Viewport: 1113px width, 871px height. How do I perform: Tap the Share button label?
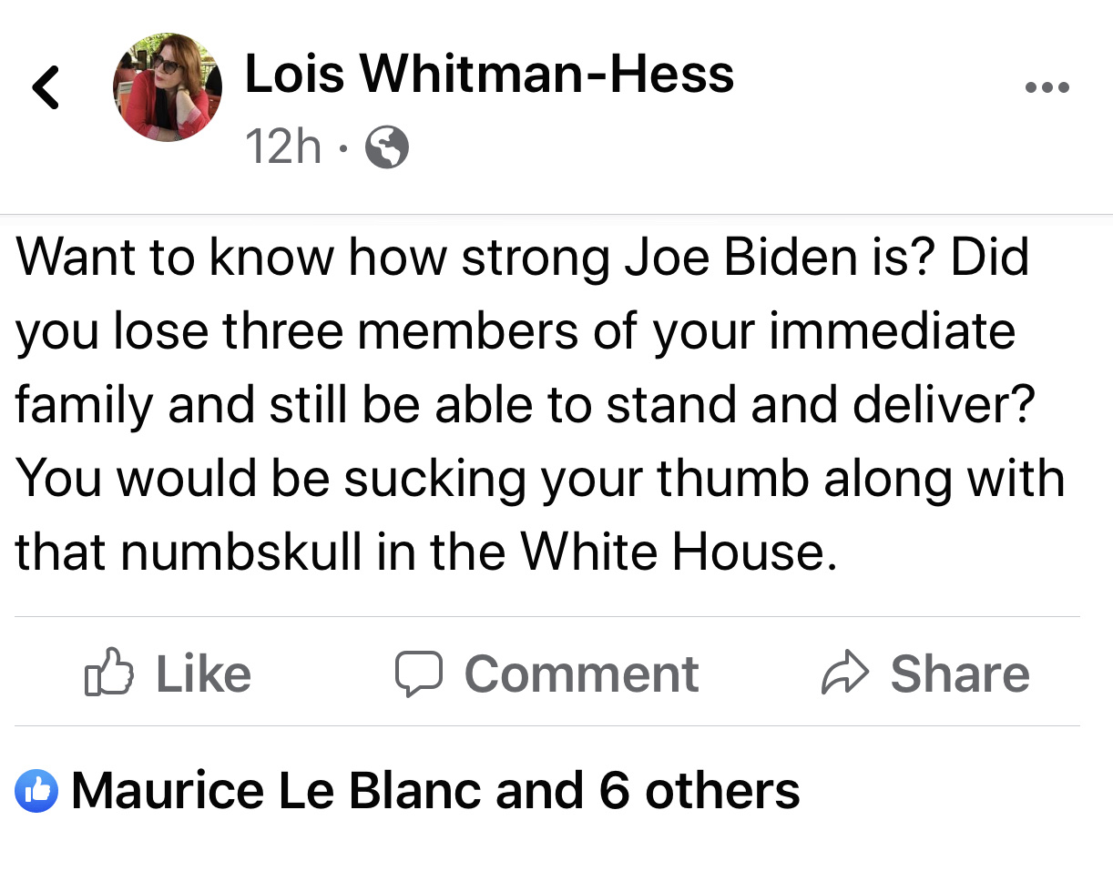[960, 674]
